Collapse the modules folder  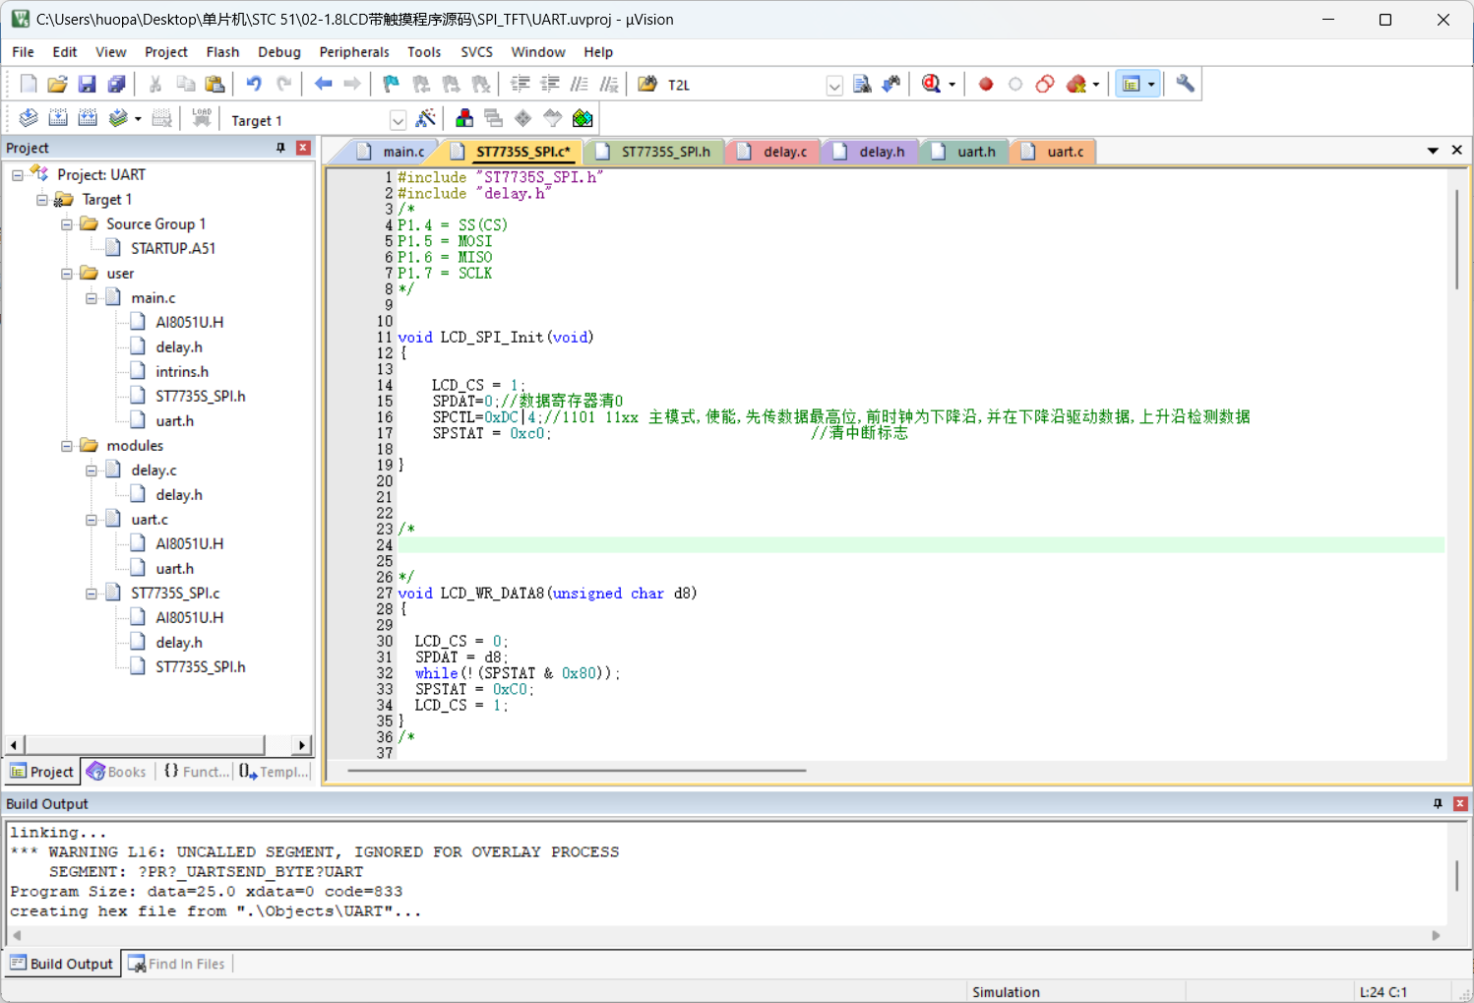pos(67,446)
